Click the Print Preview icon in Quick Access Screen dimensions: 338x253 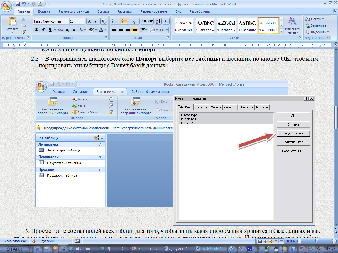pos(40,4)
